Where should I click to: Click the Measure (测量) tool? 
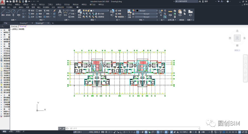[170, 13]
